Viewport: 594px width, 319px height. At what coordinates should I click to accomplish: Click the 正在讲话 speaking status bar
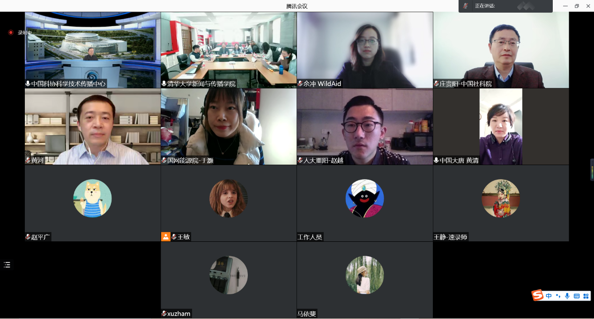click(505, 6)
